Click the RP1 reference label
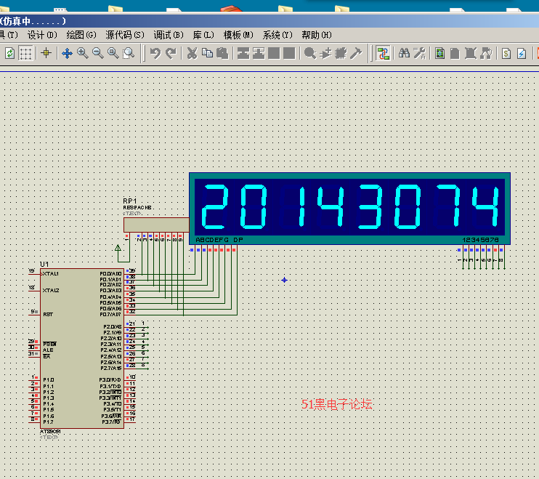539x479 pixels. point(130,201)
